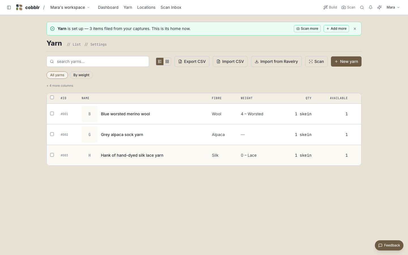Click the Alpaca fibre cell

click(218, 135)
